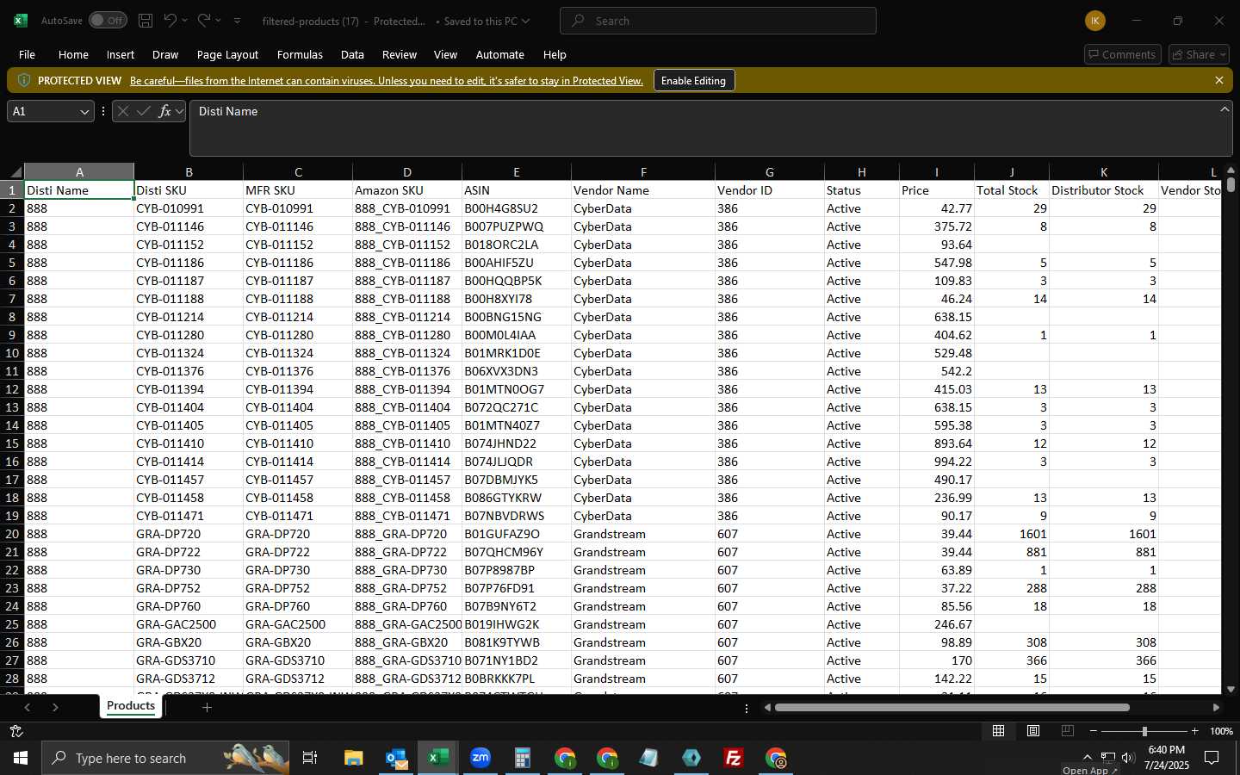Viewport: 1240px width, 775px height.
Task: Click cell with ASIN B07QHCM96Y
Action: (516, 552)
